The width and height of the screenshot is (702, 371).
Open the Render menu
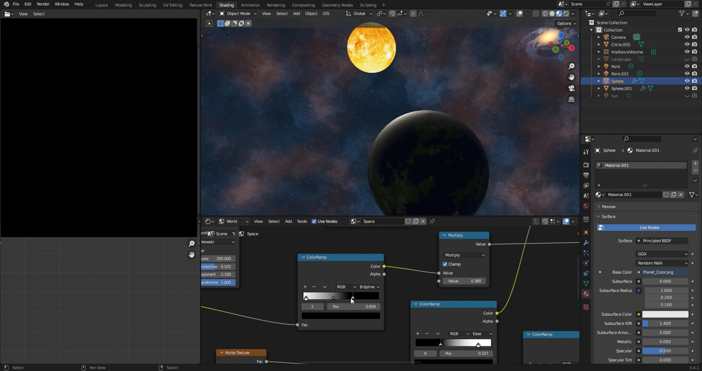tap(43, 4)
